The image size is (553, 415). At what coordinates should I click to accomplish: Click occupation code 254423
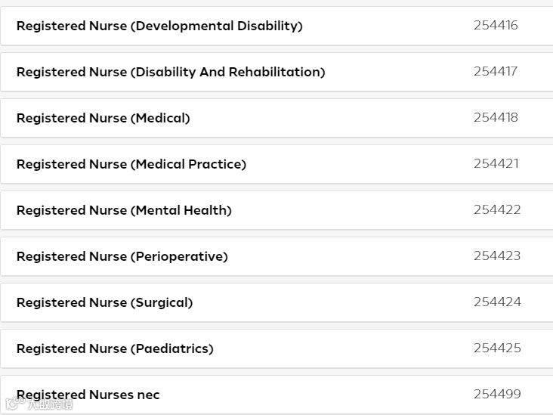(x=497, y=256)
